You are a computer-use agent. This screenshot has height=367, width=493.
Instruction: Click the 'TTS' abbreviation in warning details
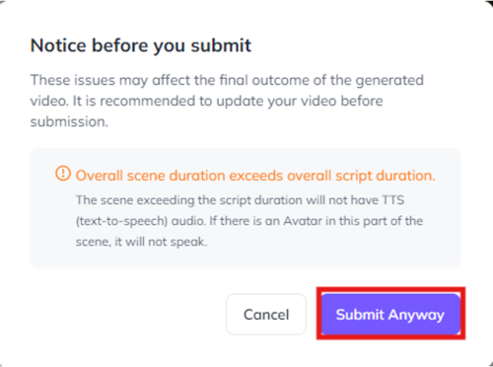coord(393,200)
